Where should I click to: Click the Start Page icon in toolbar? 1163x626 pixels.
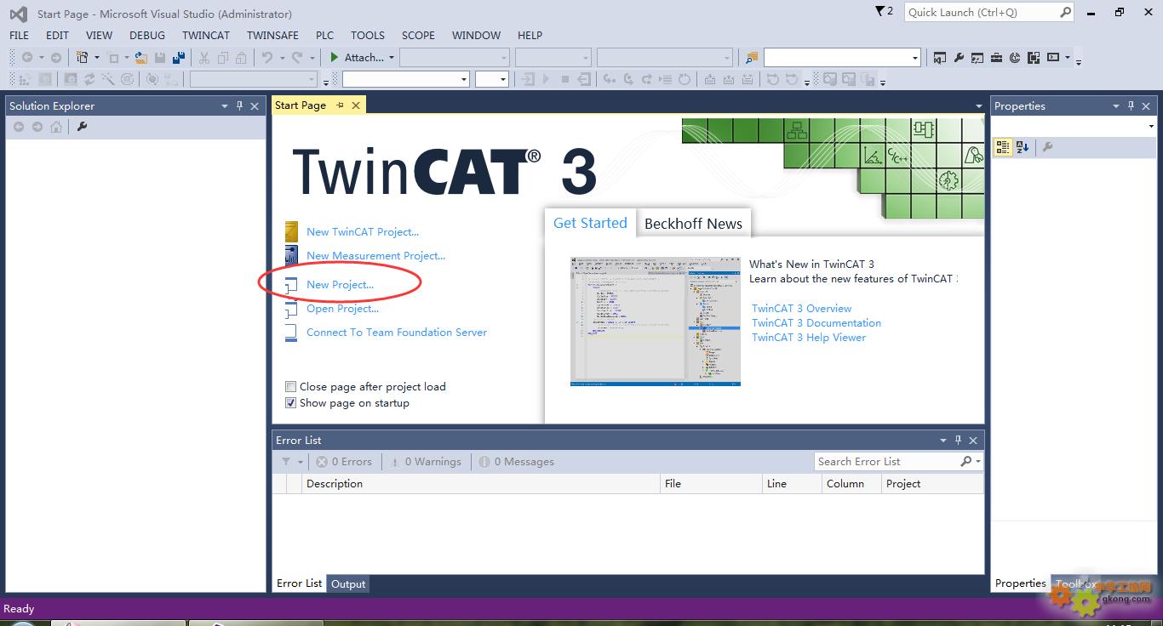click(x=1015, y=58)
